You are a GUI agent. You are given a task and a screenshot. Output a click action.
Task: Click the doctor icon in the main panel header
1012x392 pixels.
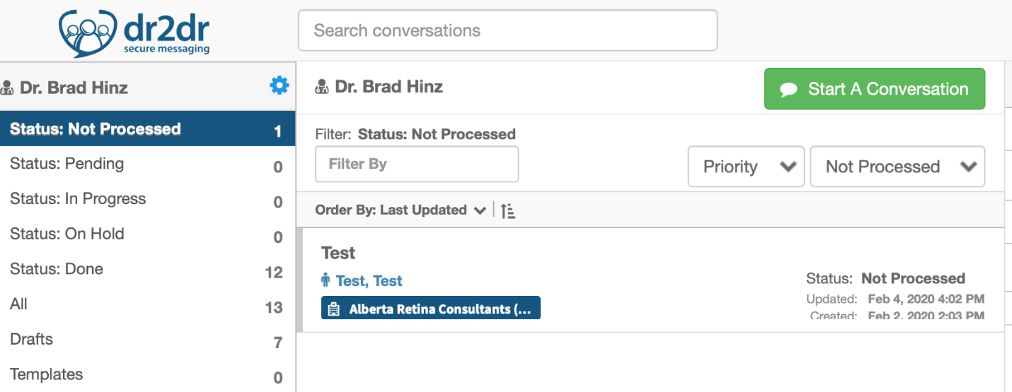(322, 88)
